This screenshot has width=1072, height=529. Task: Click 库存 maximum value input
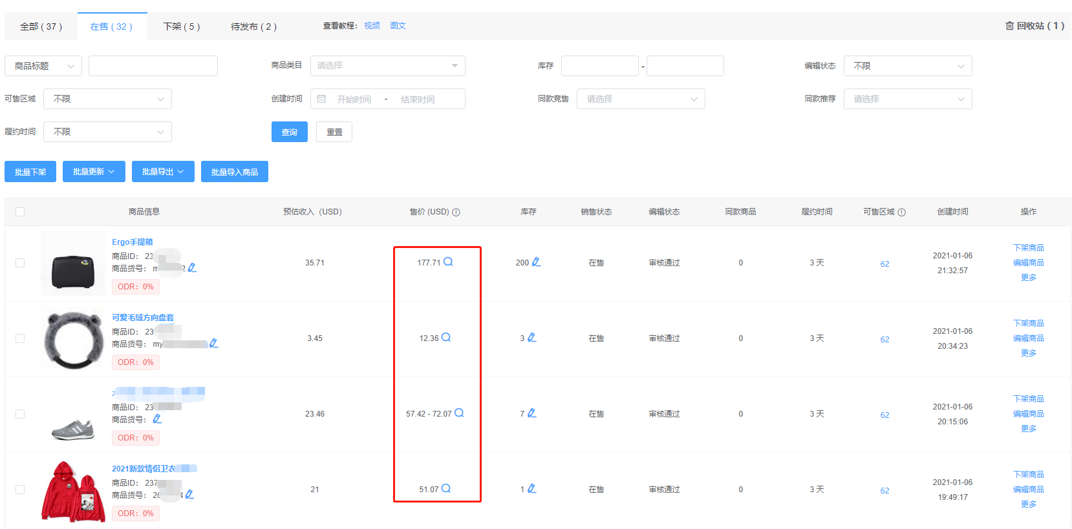coord(685,66)
